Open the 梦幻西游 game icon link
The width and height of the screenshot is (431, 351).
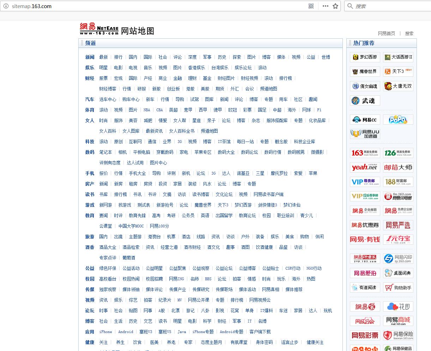[x=365, y=57]
